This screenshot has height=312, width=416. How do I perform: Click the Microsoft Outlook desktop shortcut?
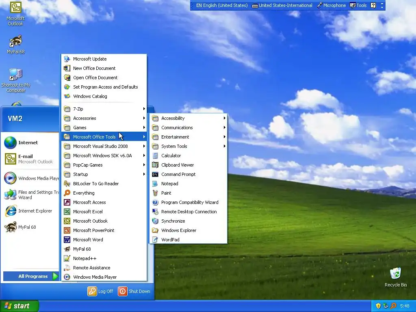15,14
